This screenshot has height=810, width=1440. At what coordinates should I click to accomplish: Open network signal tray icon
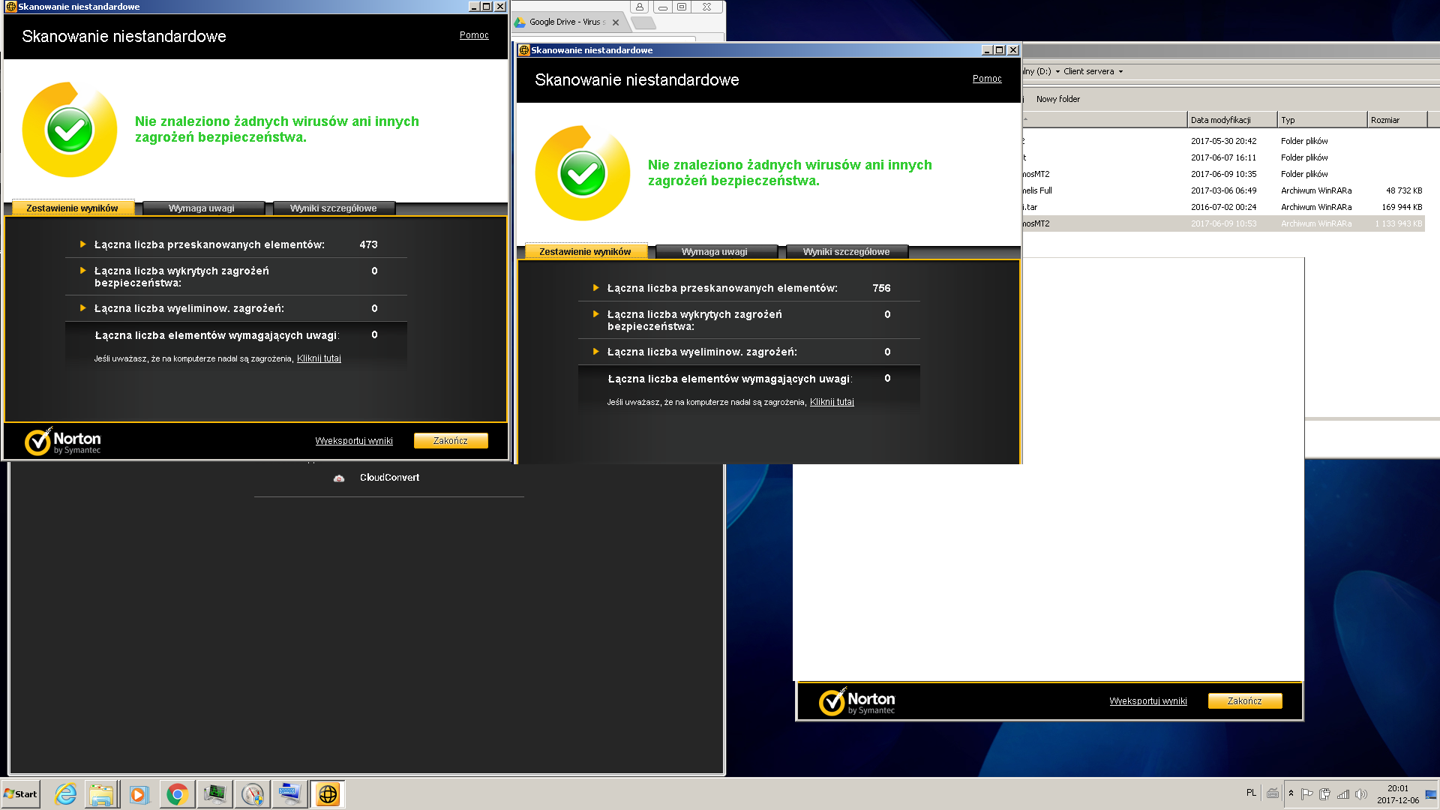[1343, 793]
